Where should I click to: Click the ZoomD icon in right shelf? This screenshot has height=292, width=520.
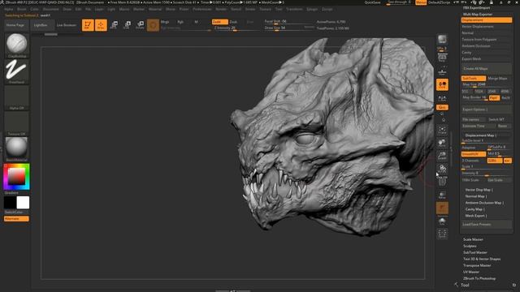click(x=442, y=156)
